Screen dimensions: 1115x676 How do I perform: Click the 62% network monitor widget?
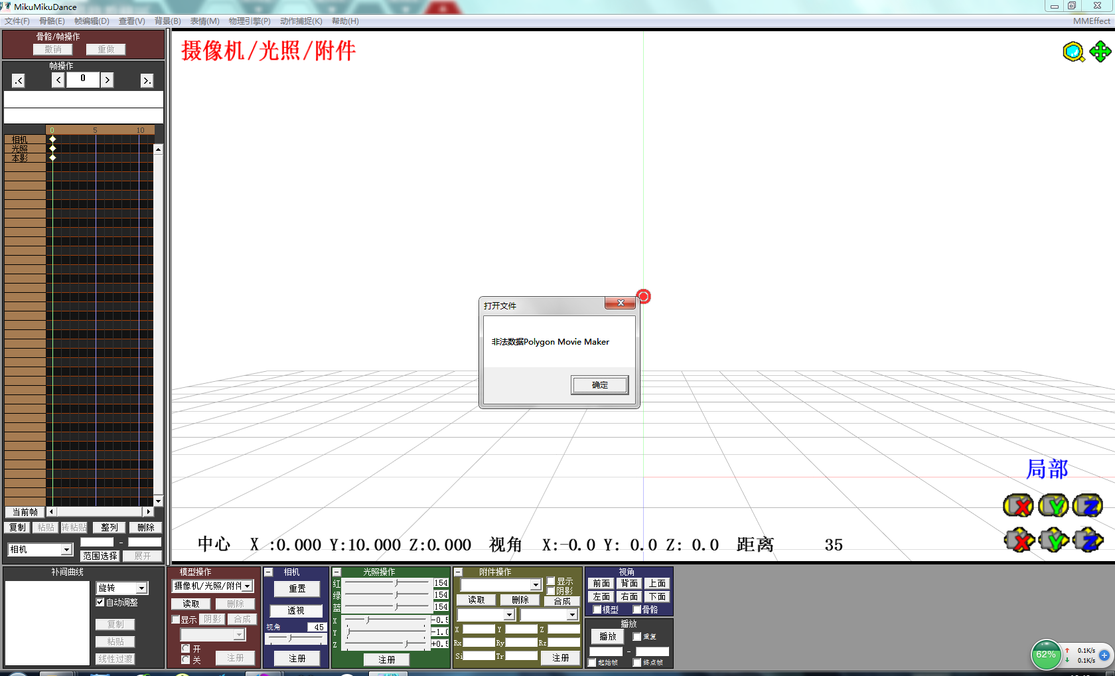(x=1046, y=655)
